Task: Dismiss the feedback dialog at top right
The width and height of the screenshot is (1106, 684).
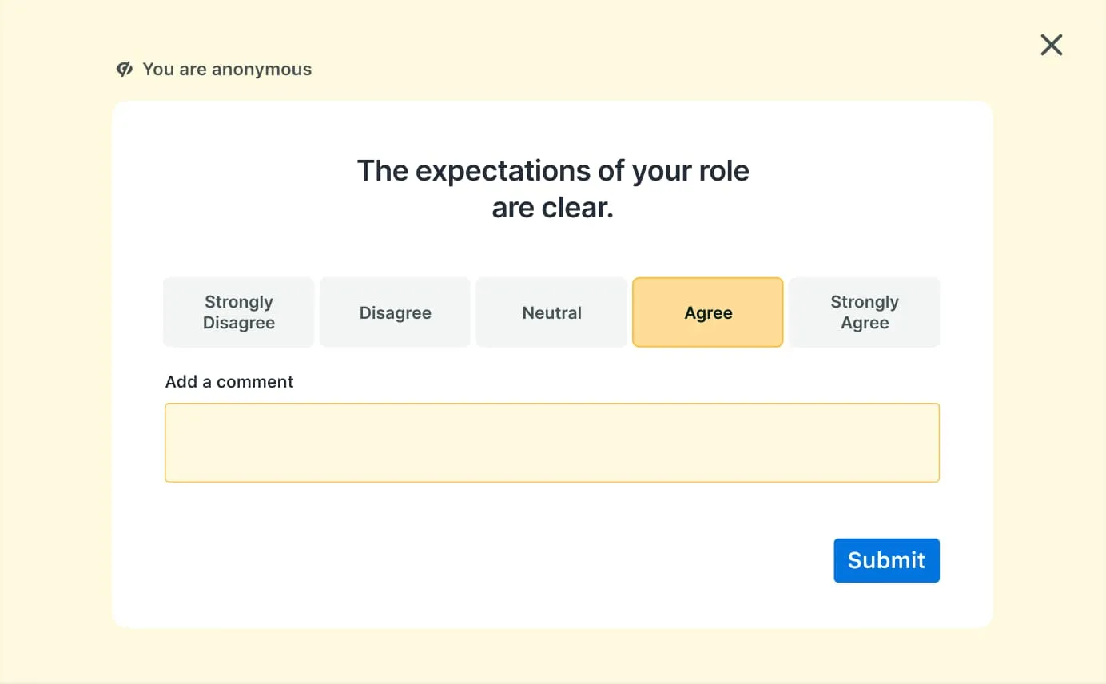Action: (x=1051, y=45)
